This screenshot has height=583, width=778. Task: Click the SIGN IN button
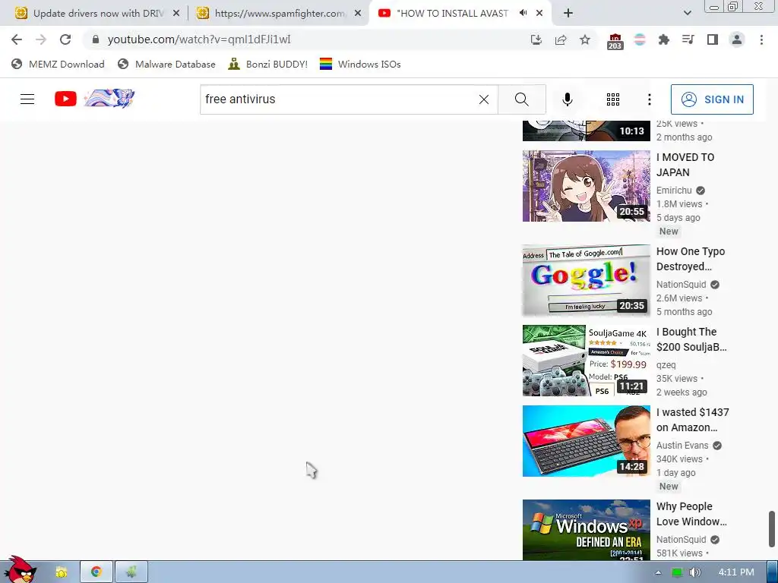coord(712,99)
